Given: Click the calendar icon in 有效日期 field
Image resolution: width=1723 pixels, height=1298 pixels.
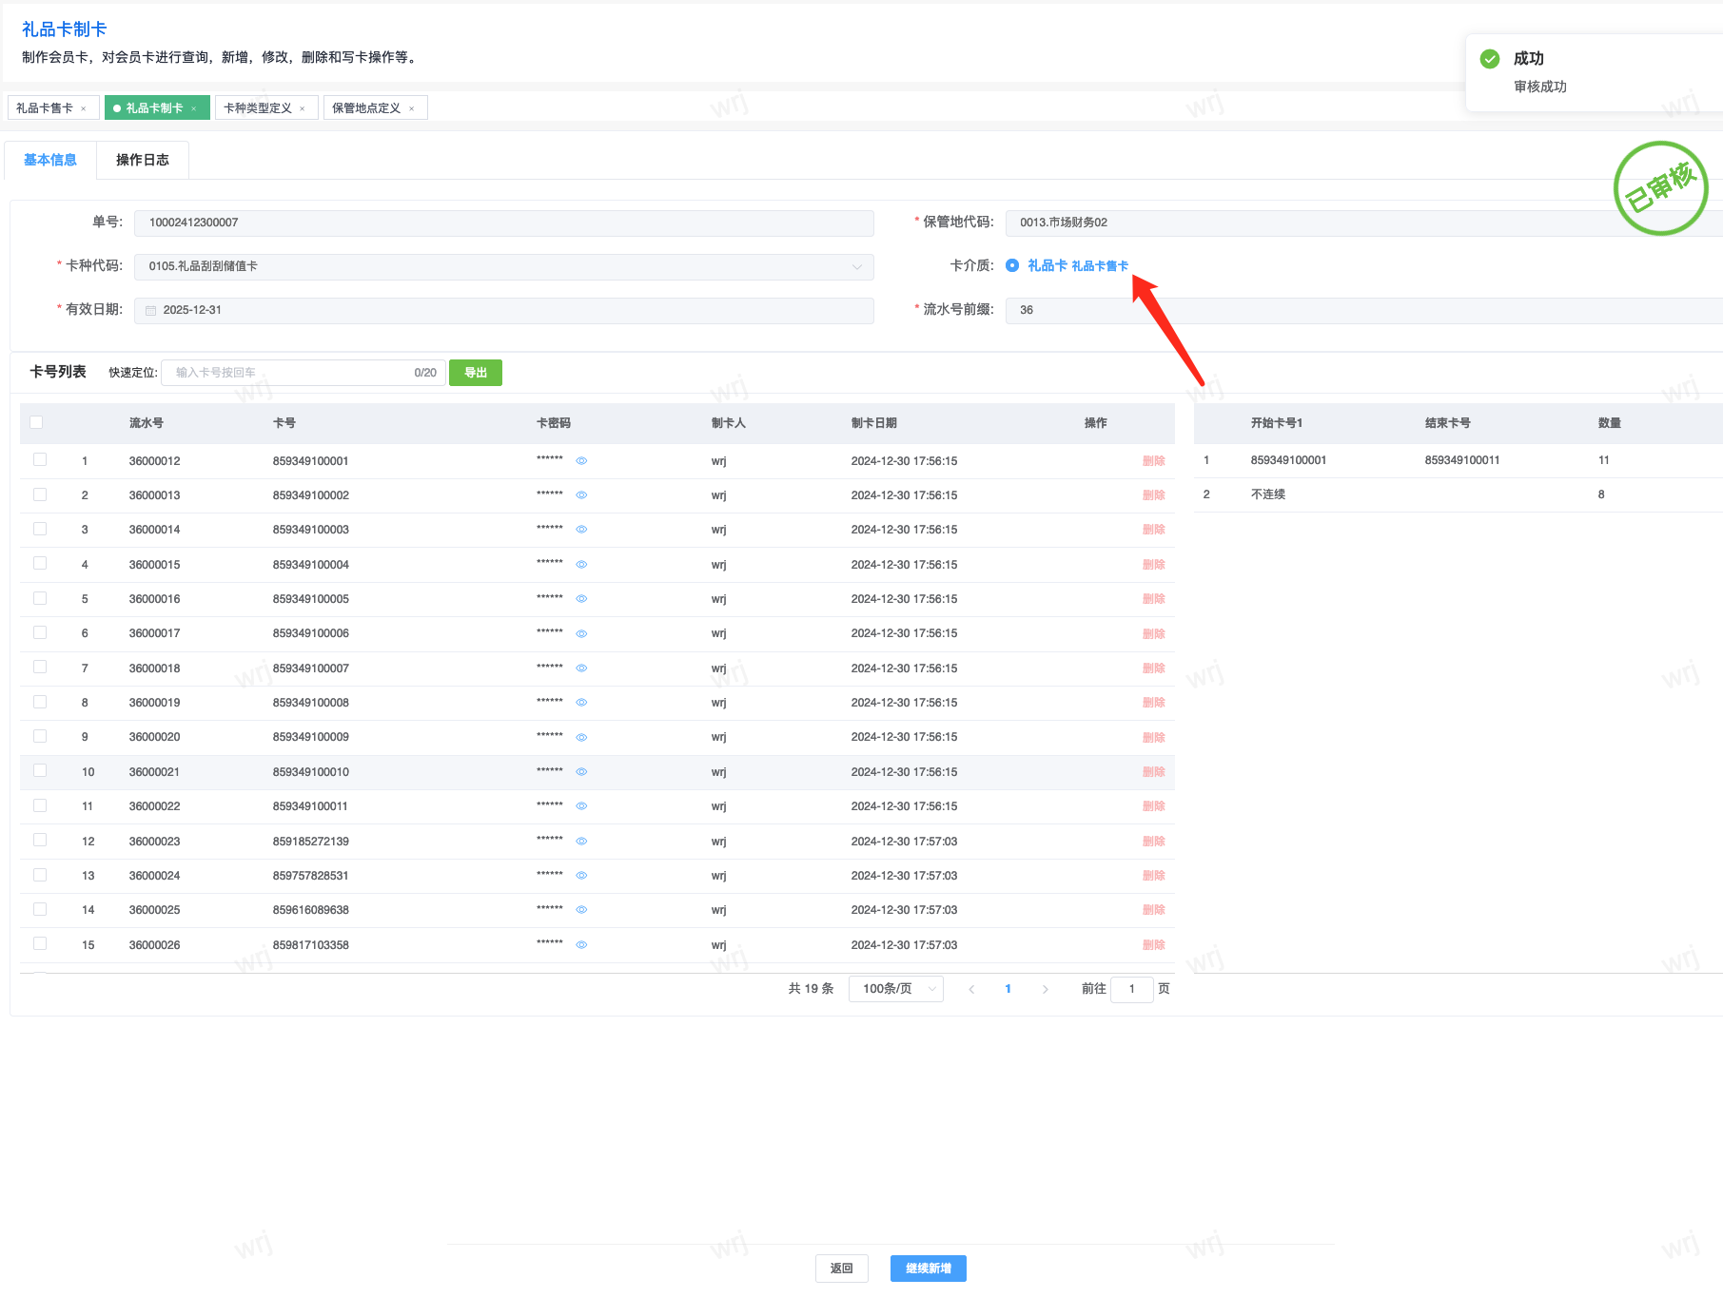Looking at the screenshot, I should pyautogui.click(x=150, y=311).
